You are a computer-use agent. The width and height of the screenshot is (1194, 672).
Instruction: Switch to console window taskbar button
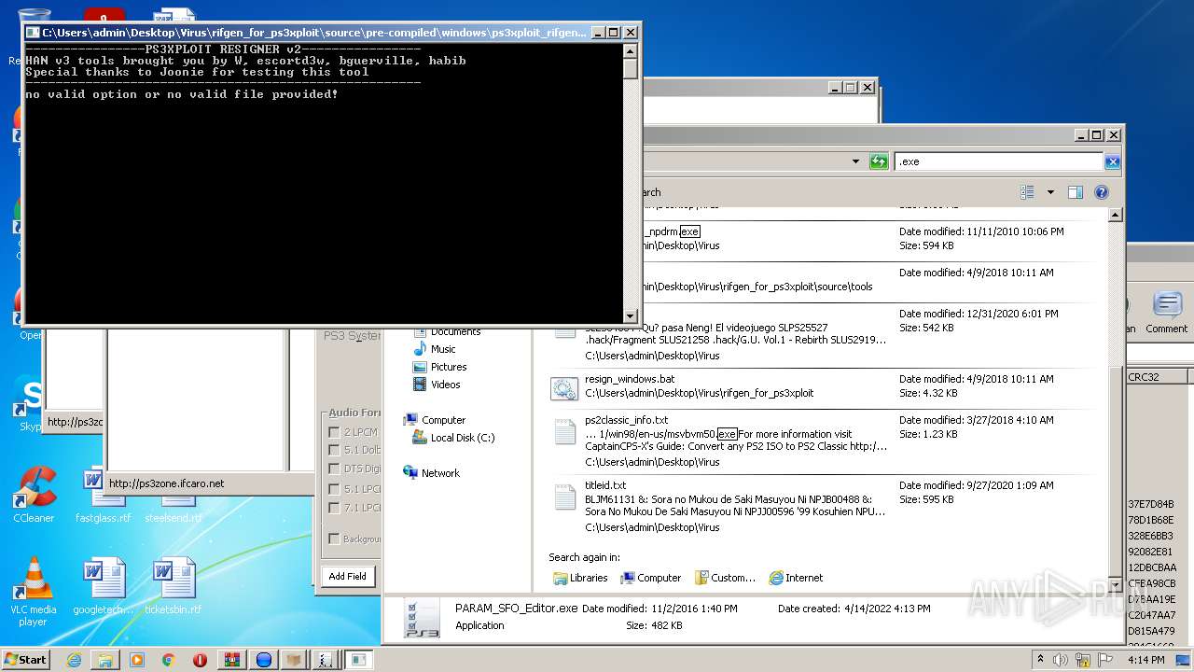(357, 660)
